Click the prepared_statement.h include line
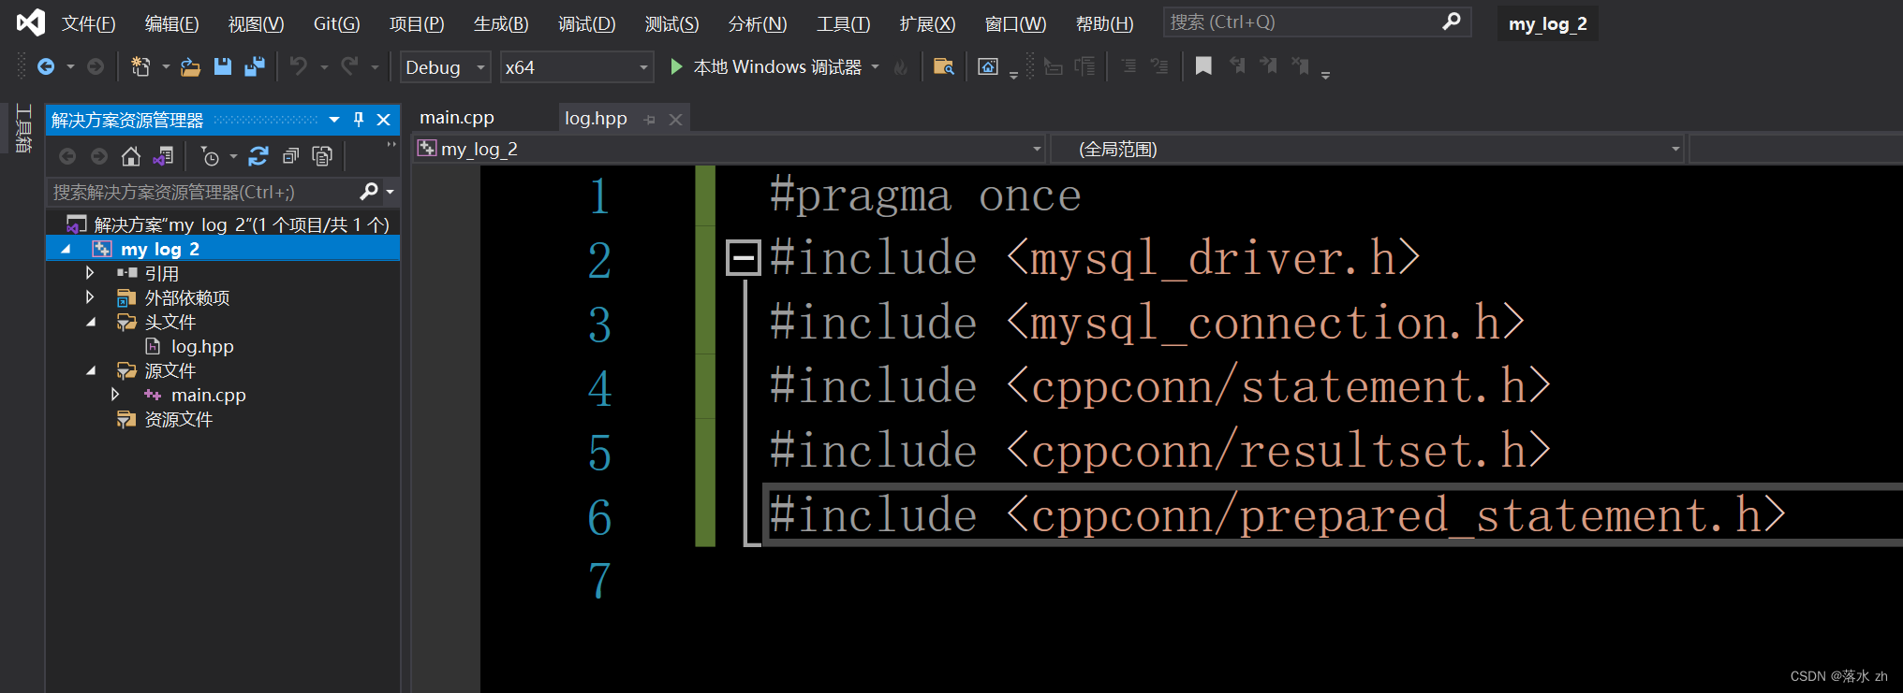This screenshot has height=693, width=1903. [x=1277, y=515]
